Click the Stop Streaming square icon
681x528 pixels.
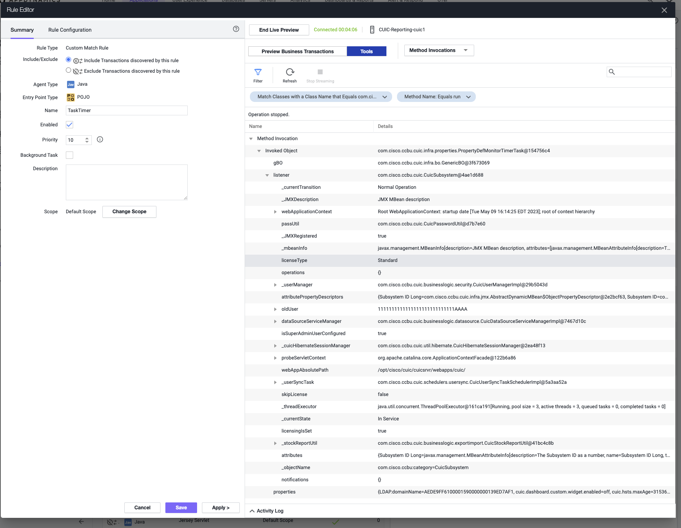tap(320, 72)
